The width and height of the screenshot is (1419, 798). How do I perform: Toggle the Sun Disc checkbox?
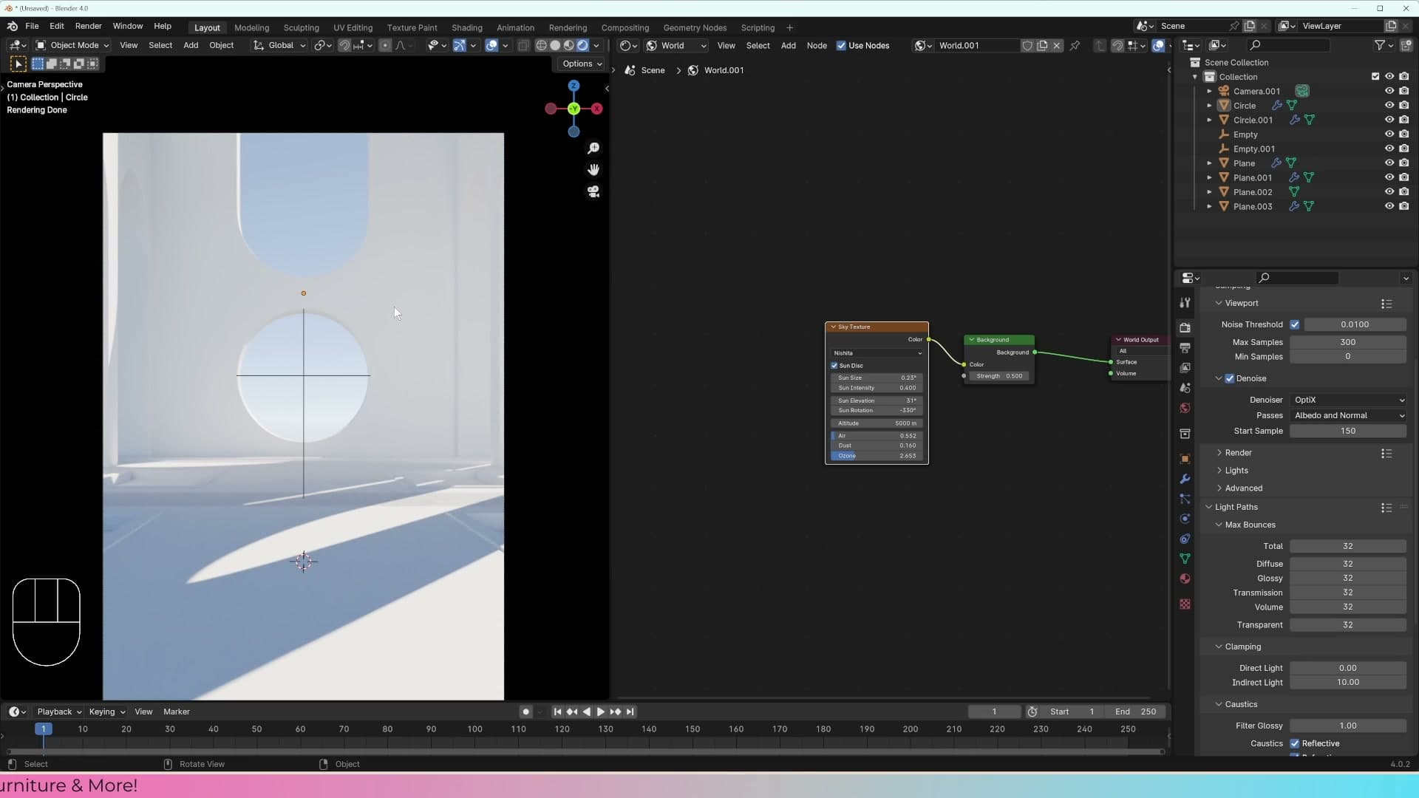pyautogui.click(x=834, y=366)
